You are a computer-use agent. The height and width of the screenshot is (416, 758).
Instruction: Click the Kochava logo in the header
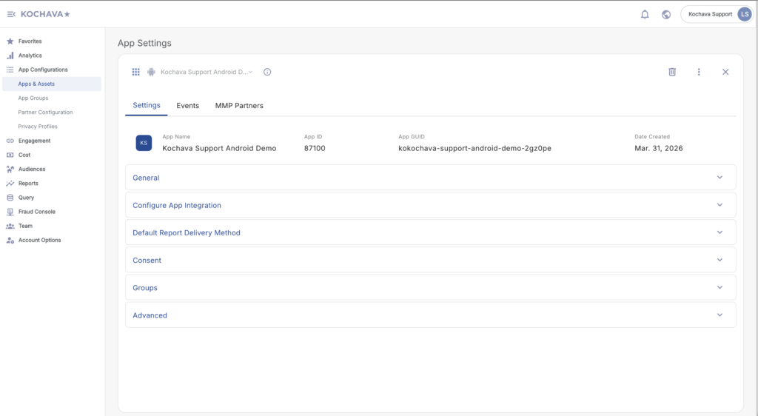tap(45, 14)
